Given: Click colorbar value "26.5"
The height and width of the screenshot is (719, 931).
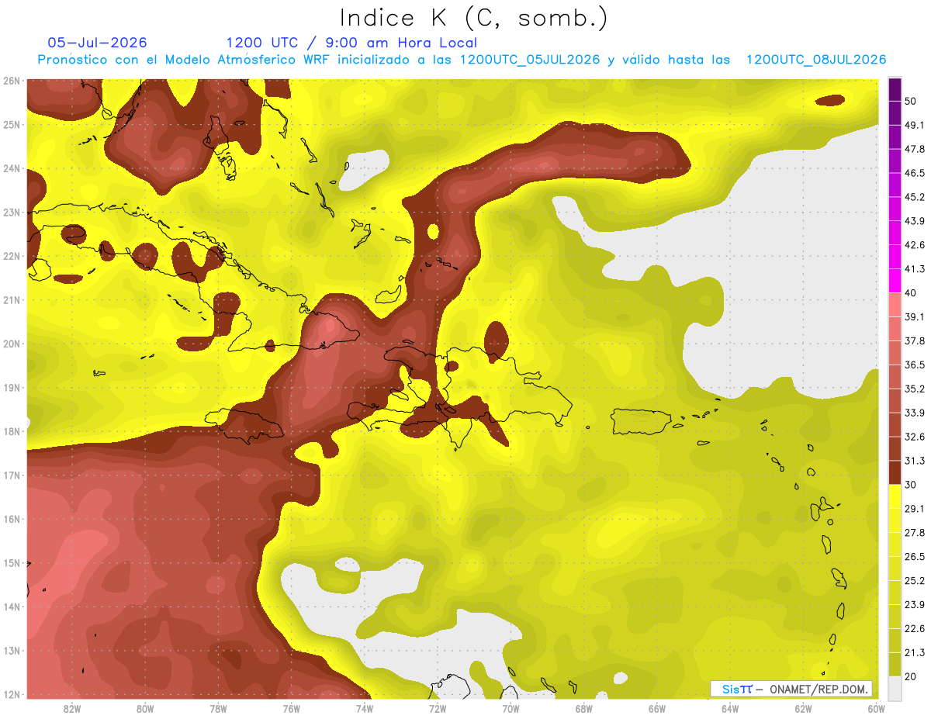Looking at the screenshot, I should (x=915, y=557).
